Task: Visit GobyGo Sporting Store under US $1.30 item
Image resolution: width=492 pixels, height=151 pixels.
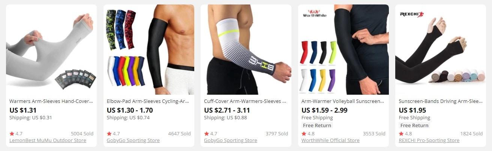Action: click(133, 141)
